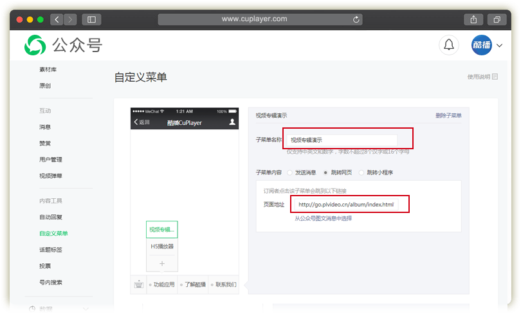521x314 pixels.
Task: Click the keyboard icon in phone preview
Action: pyautogui.click(x=138, y=284)
